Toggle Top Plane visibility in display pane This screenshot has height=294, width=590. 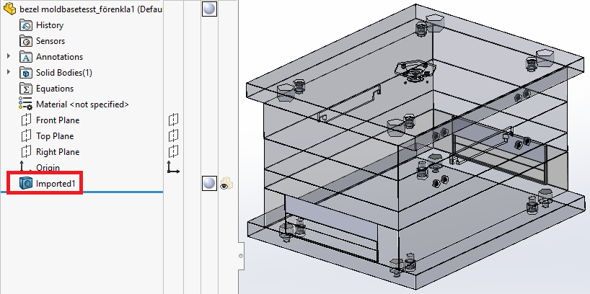(173, 135)
